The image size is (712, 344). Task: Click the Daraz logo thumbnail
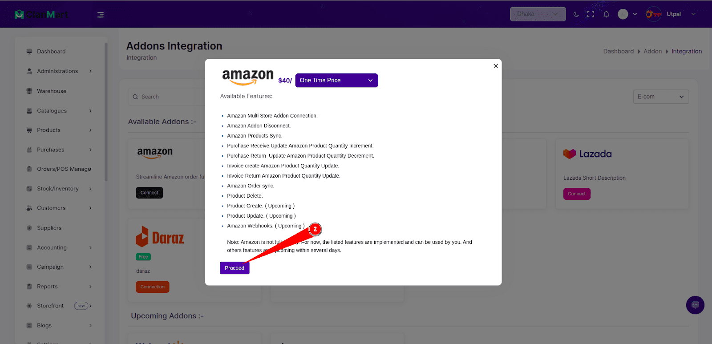tap(160, 237)
